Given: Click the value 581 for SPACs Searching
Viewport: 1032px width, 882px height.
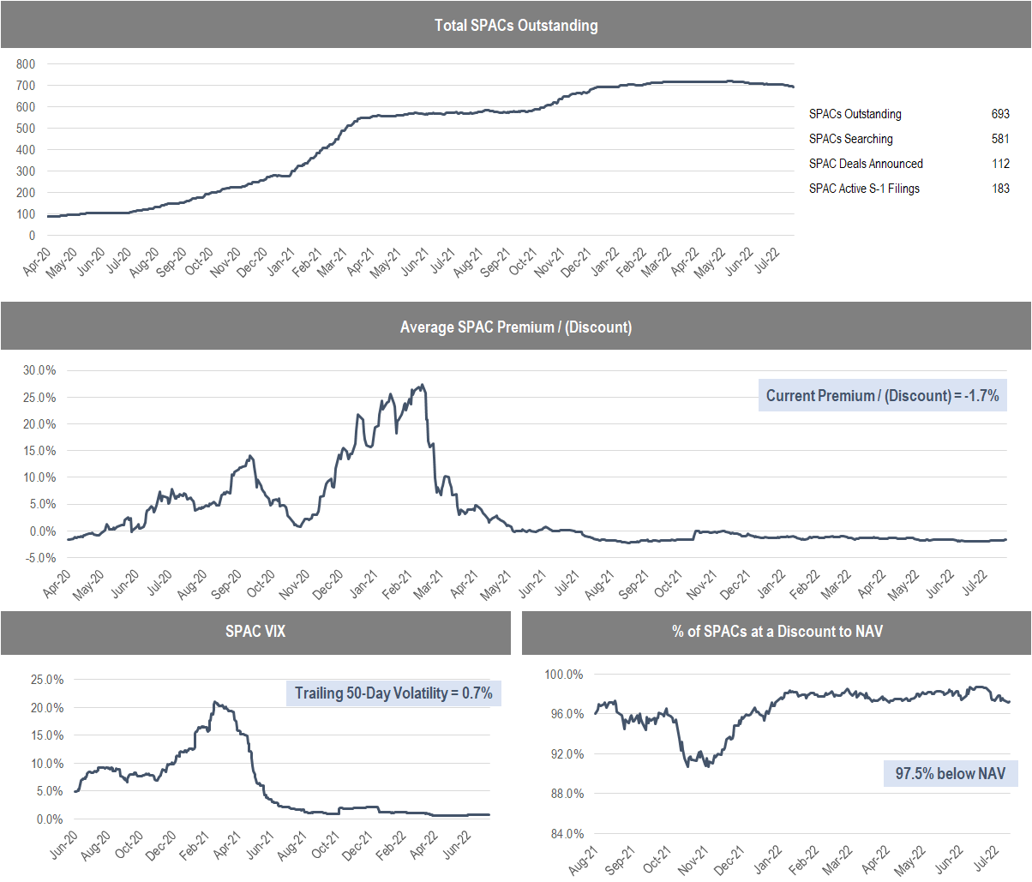Looking at the screenshot, I should click(999, 139).
